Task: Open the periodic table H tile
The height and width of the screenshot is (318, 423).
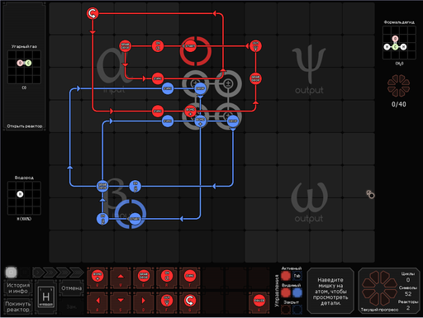Action: pyautogui.click(x=46, y=297)
